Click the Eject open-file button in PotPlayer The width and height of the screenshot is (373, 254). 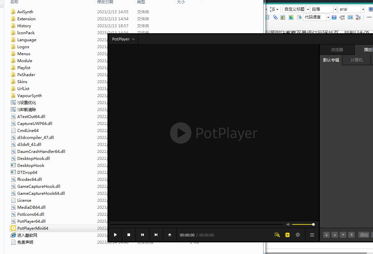[170, 235]
